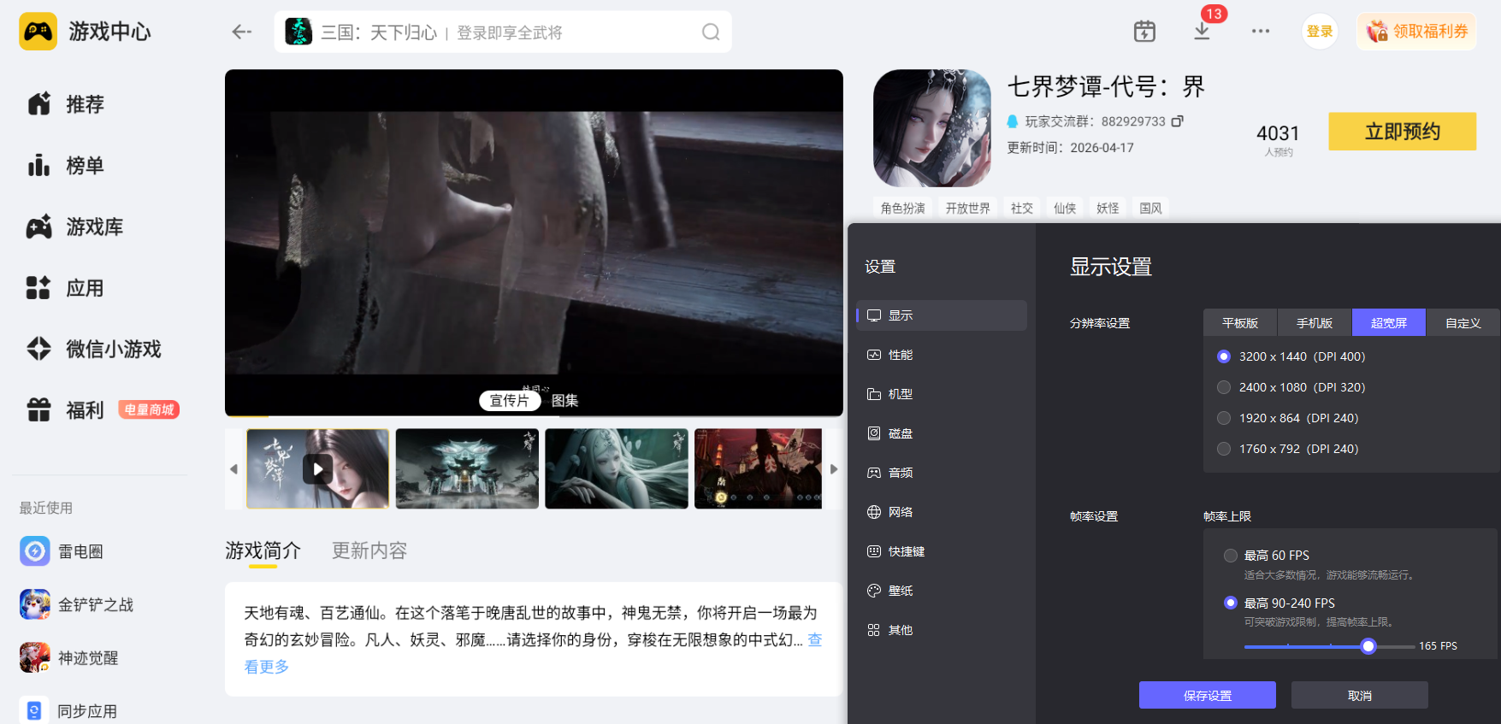Image resolution: width=1501 pixels, height=724 pixels.
Task: Open 其他 other settings section
Action: coord(942,630)
